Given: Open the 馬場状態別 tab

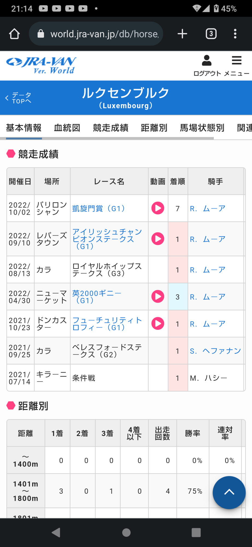Looking at the screenshot, I should coord(202,128).
